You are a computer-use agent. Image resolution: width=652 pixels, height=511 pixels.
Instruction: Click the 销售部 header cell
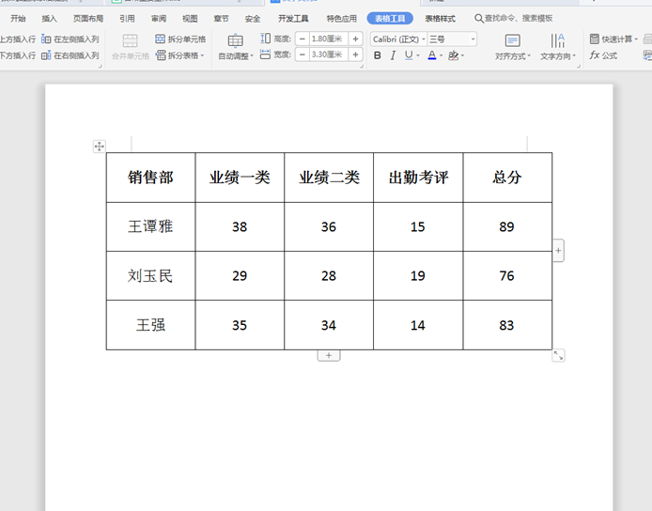pyautogui.click(x=150, y=178)
